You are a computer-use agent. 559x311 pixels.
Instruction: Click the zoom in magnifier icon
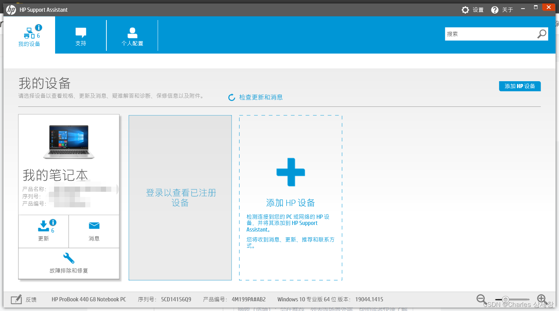point(542,299)
